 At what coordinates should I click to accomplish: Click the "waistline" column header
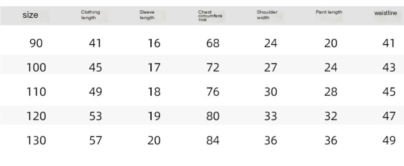tap(386, 13)
